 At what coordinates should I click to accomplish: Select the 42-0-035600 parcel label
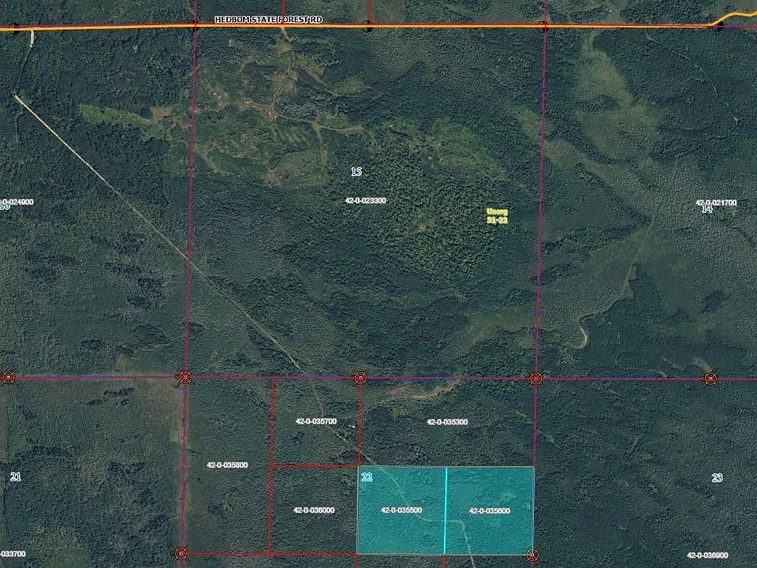coord(490,511)
